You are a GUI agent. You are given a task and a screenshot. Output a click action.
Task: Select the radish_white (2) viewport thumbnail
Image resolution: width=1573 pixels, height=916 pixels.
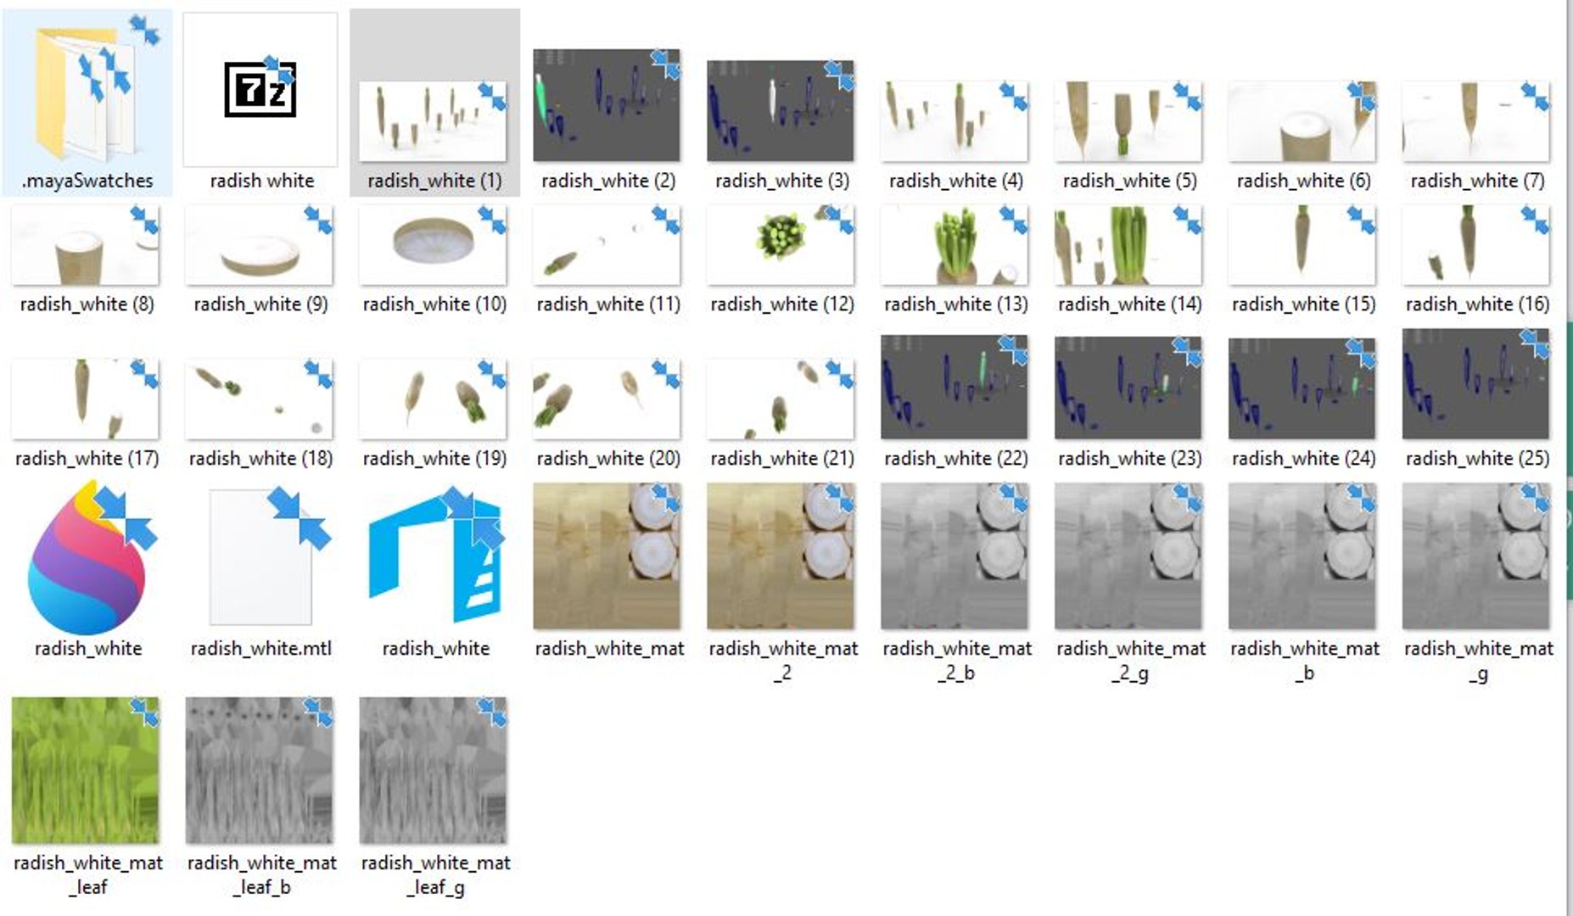pos(607,105)
